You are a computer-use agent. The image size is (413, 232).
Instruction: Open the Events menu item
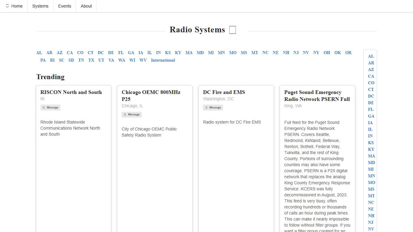pos(64,6)
